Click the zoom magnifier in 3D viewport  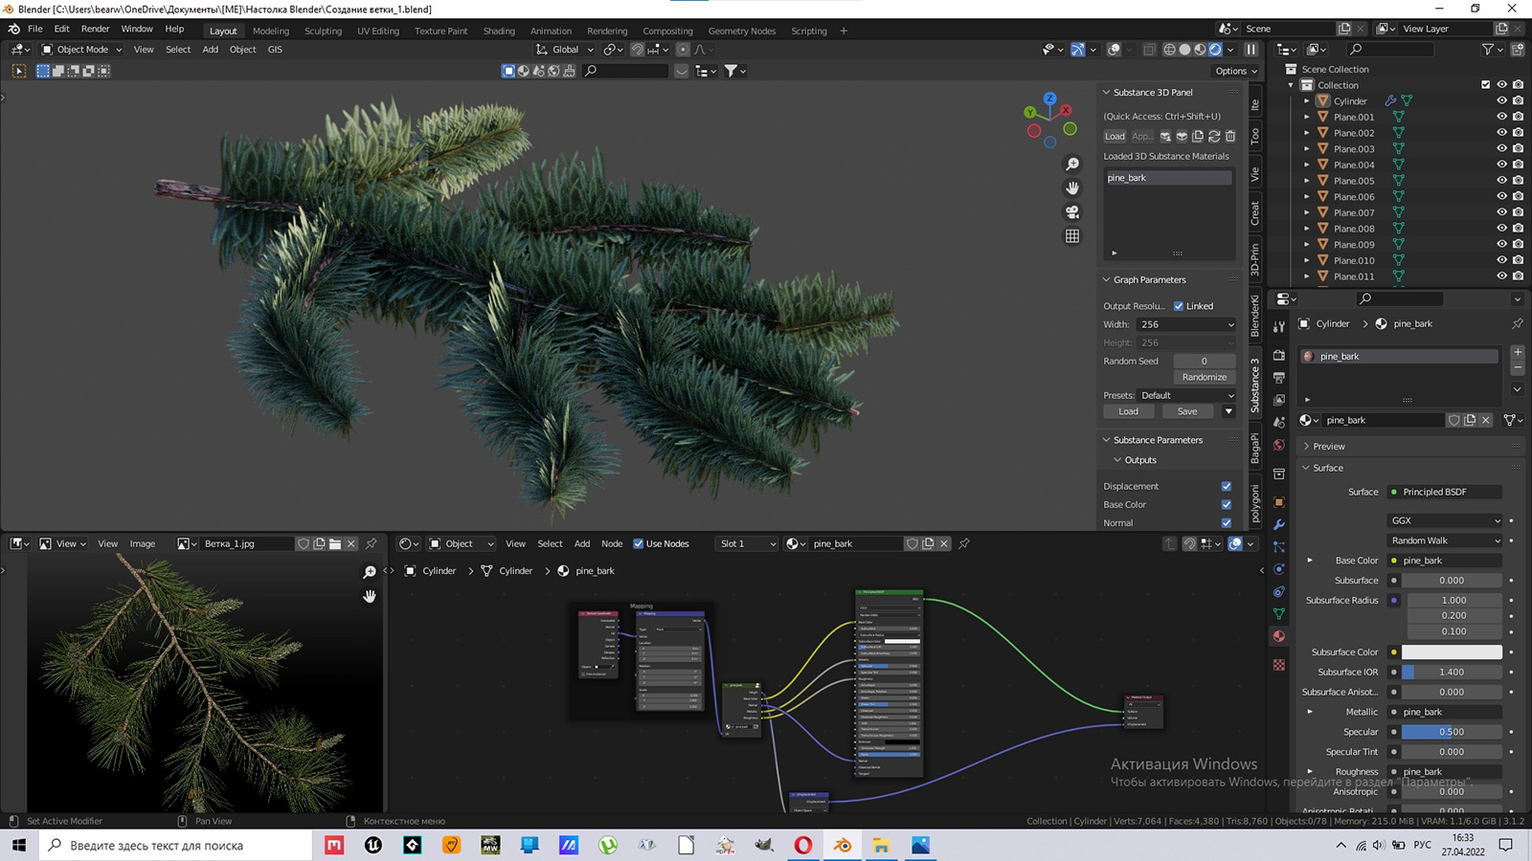coord(1072,165)
